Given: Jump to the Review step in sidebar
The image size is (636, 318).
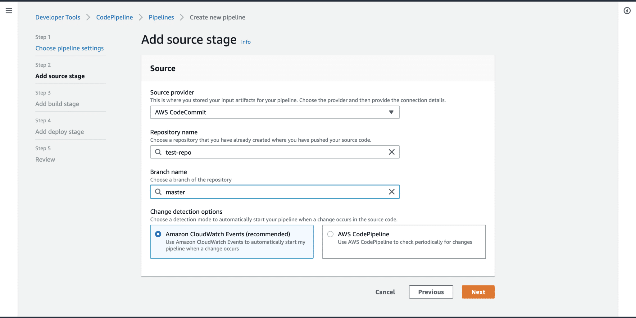Looking at the screenshot, I should 45,159.
